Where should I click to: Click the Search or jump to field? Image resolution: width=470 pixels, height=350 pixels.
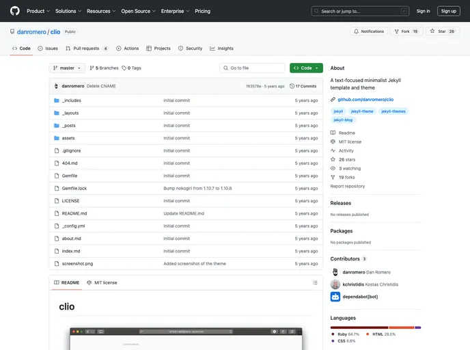tap(360, 11)
